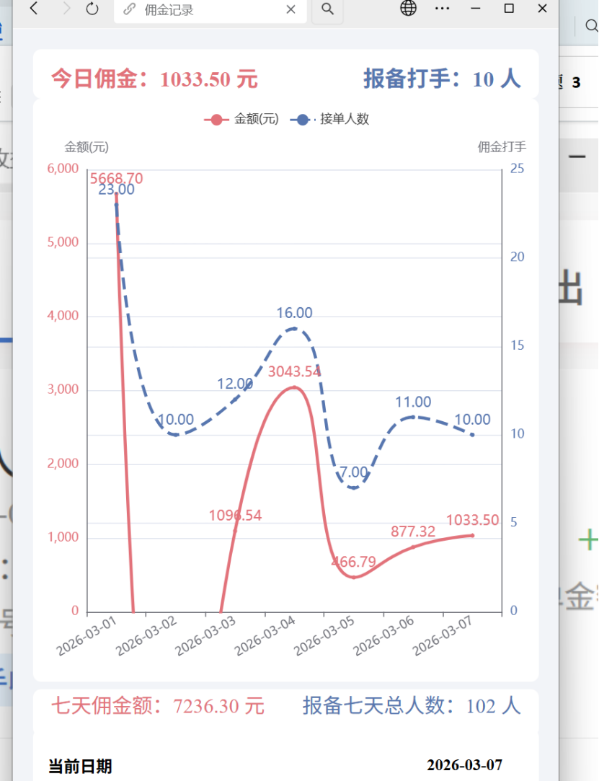The height and width of the screenshot is (781, 599).
Task: Click the 1033.50 end point of the red line
Action: (472, 535)
